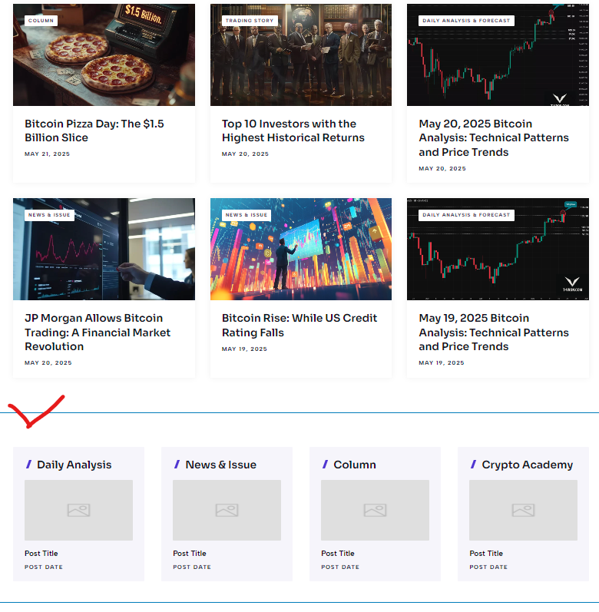Click slash icon beside News & Issue heading

[177, 465]
